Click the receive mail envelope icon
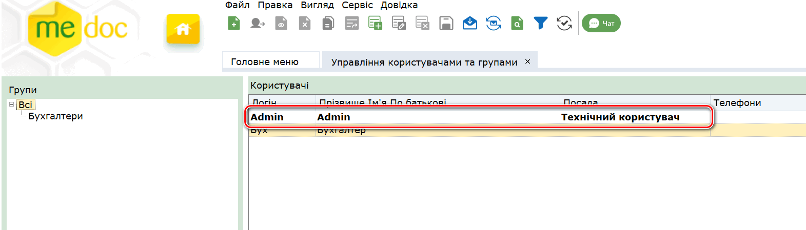 pos(469,24)
